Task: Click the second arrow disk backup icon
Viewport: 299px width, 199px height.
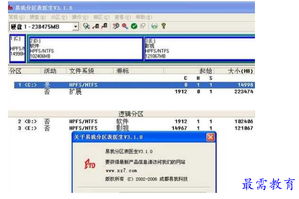Action: tap(104, 26)
